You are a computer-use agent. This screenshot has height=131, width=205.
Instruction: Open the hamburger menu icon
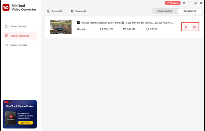click(x=184, y=3)
